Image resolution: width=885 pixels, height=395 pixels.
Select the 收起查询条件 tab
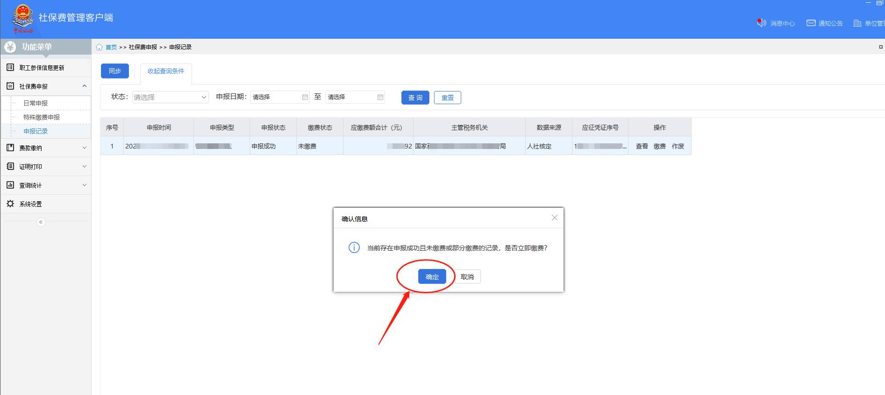[x=166, y=71]
